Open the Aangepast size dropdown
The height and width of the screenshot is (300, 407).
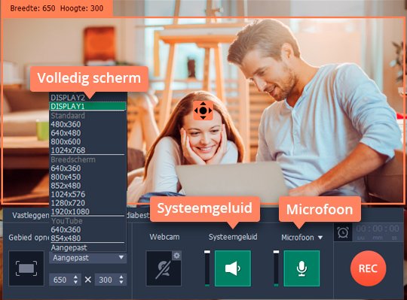click(x=87, y=258)
